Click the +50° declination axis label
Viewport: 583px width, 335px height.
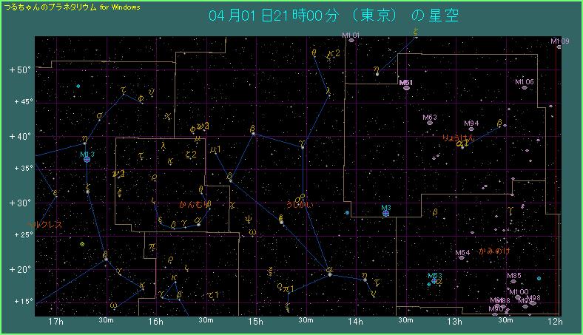18,70
